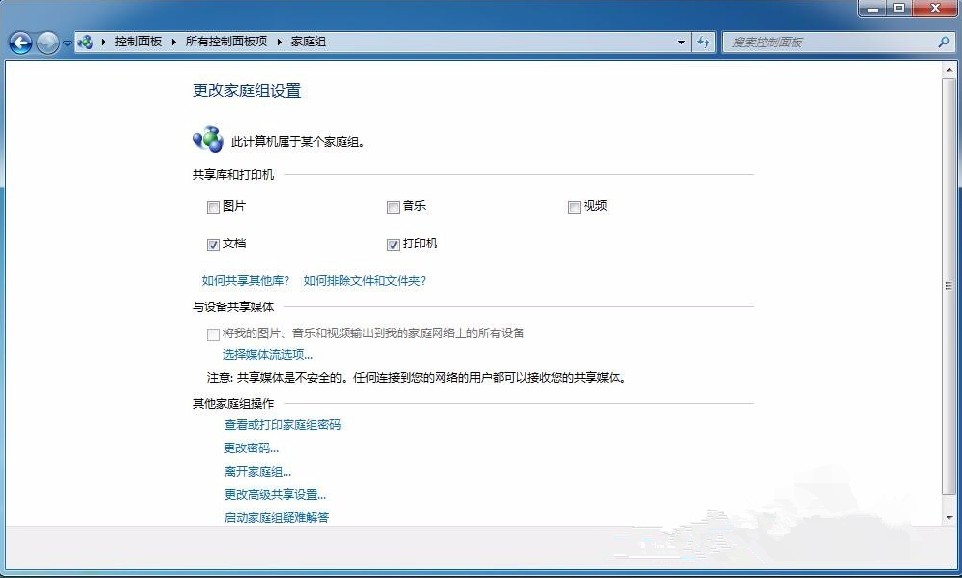Image resolution: width=962 pixels, height=578 pixels.
Task: Click the refresh icon in the address bar
Action: click(705, 42)
